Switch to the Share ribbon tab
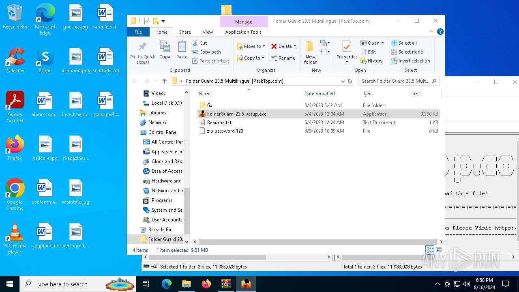This screenshot has width=519, height=292. tap(185, 32)
